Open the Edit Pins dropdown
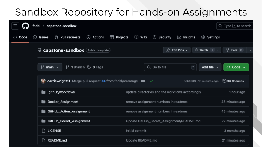This screenshot has width=262, height=147. click(177, 50)
